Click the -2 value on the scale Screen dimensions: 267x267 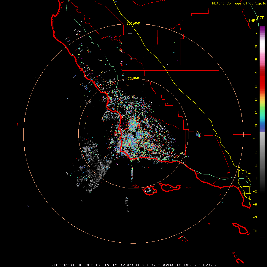tap(255, 152)
